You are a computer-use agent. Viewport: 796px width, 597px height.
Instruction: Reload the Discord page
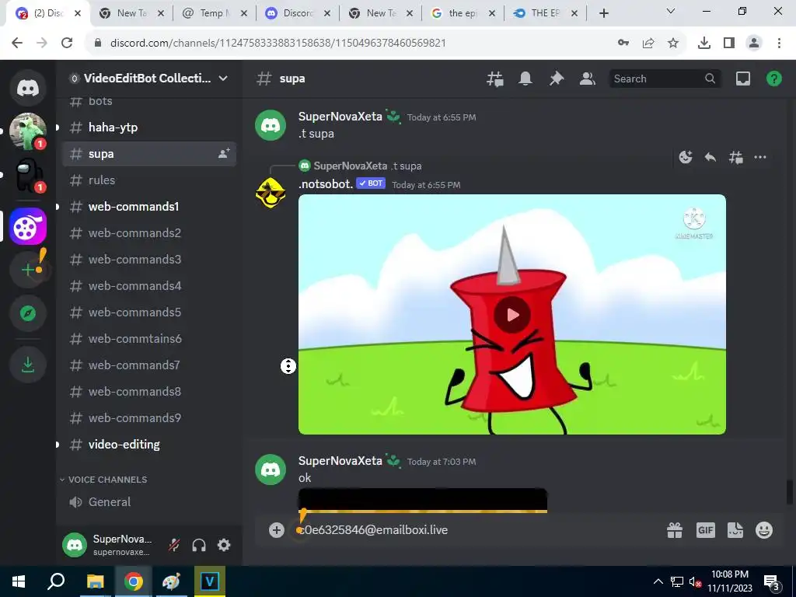(x=67, y=43)
